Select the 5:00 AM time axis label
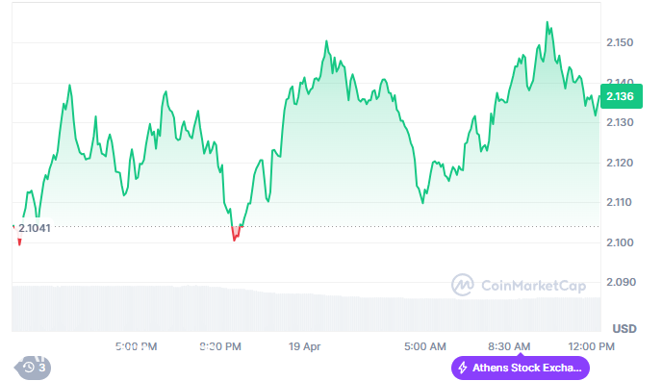 pos(424,346)
